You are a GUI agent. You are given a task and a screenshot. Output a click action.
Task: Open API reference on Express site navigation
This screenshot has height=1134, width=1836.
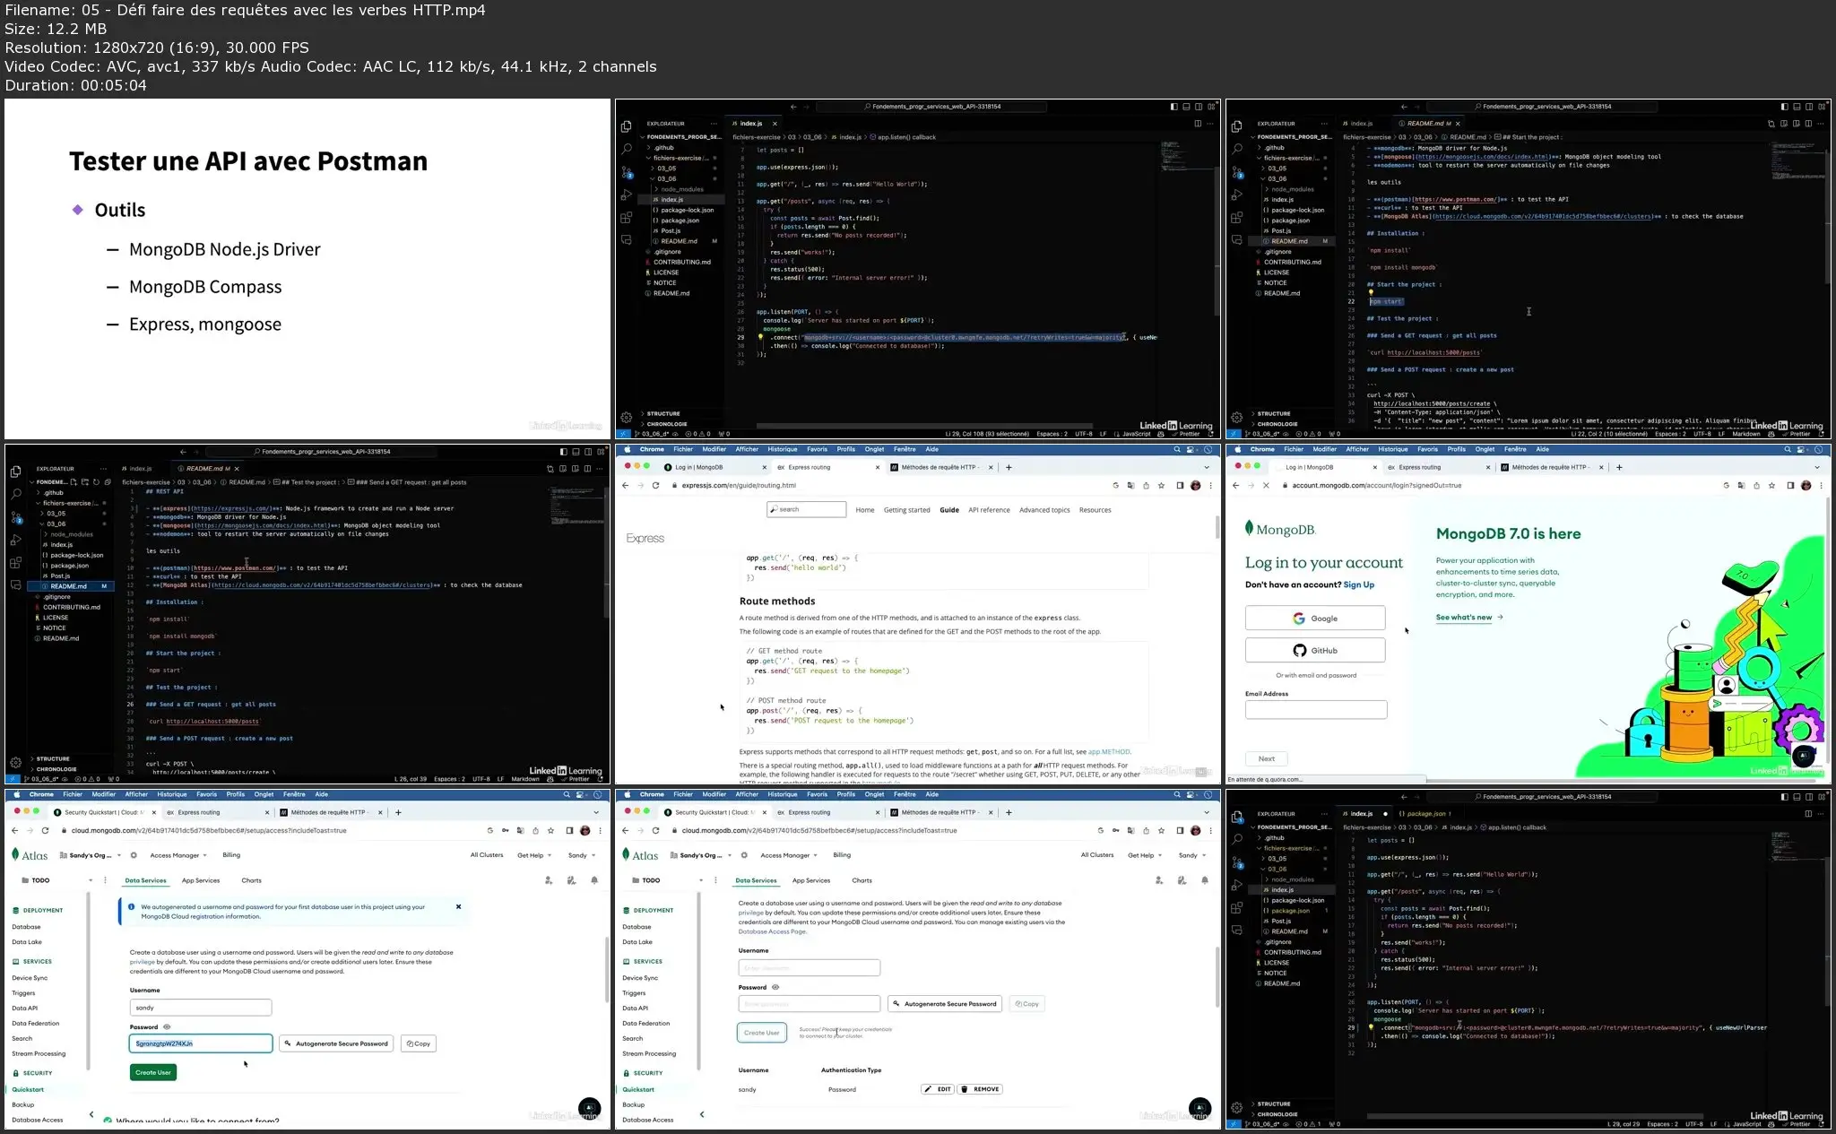coord(989,510)
